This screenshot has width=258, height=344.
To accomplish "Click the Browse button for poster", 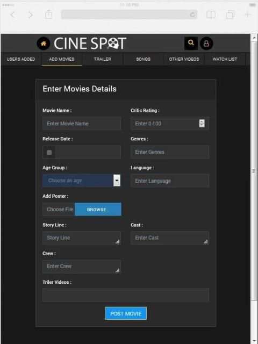I will pyautogui.click(x=98, y=209).
